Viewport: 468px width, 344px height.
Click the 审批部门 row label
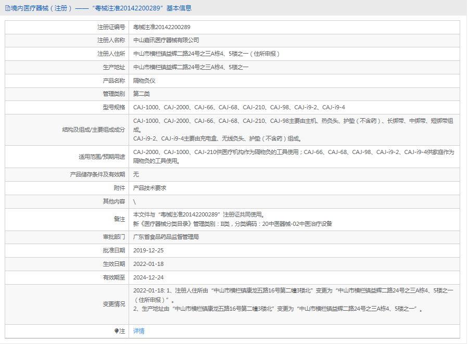tap(114, 237)
